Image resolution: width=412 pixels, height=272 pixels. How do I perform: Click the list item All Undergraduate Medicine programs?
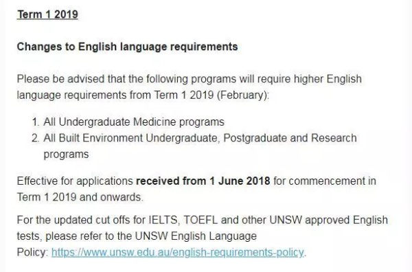[134, 122]
